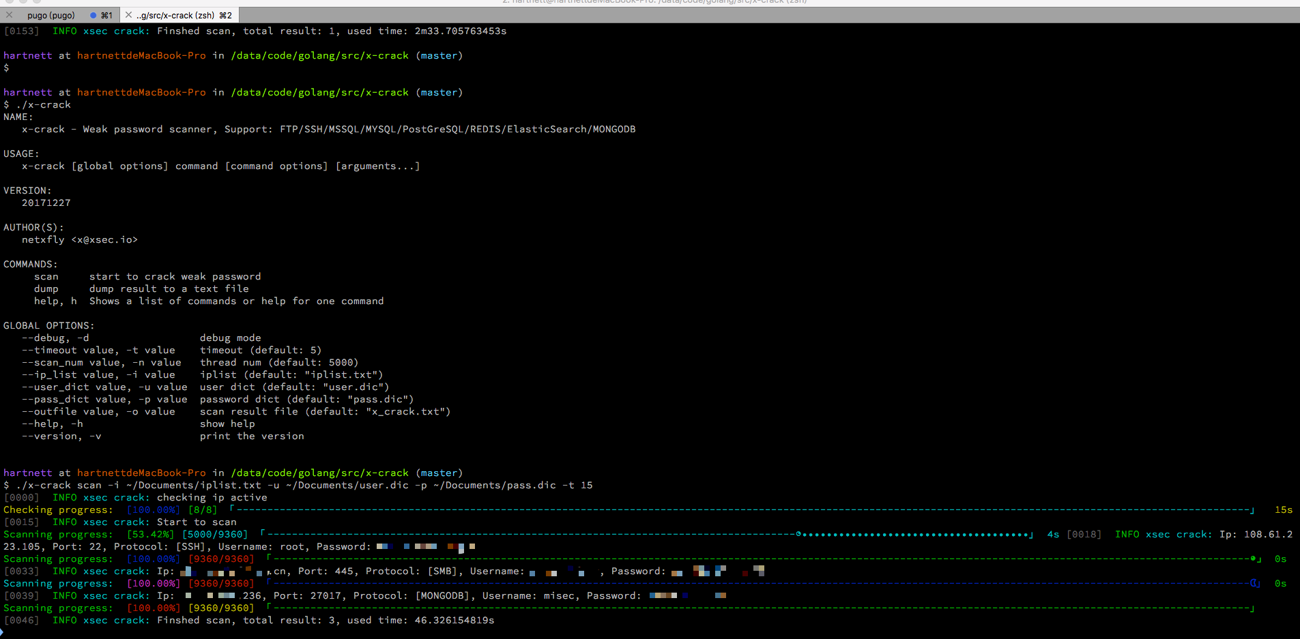
Task: Click the 'COMMANDS:' heading
Action: pyautogui.click(x=30, y=265)
